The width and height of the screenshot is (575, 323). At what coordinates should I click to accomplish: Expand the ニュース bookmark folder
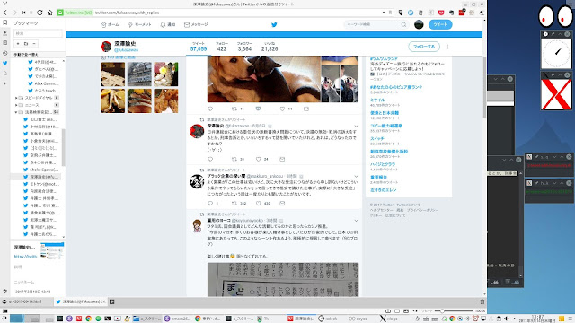tap(16, 105)
